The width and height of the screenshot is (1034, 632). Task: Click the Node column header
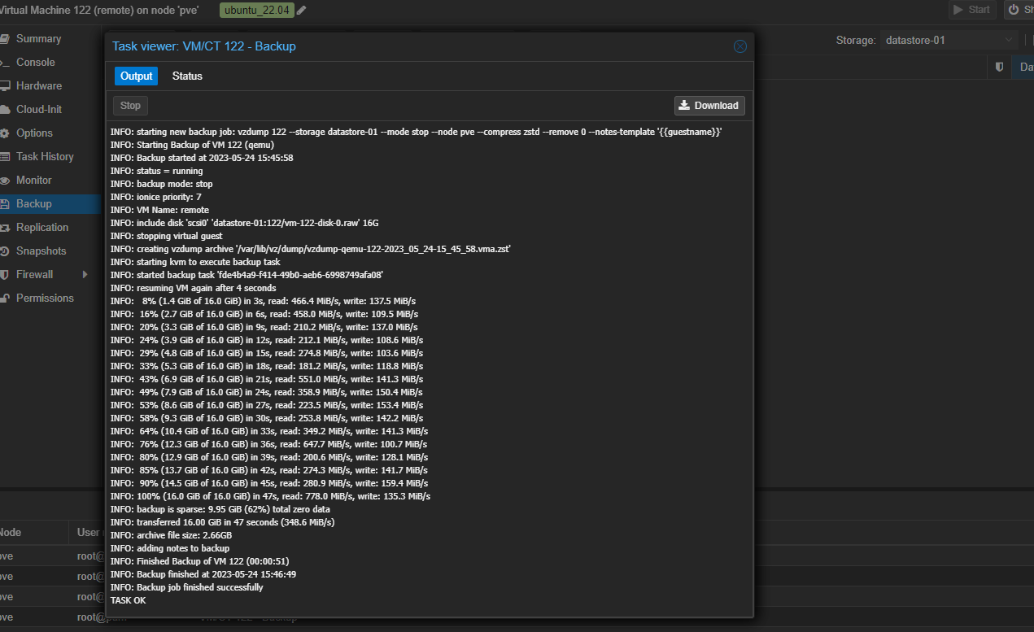point(11,533)
